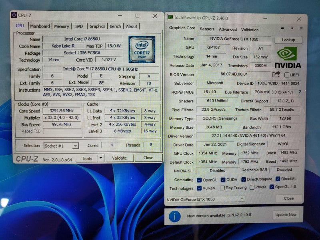Click the Memory Type value GDDR5 (Samsung)

click(x=219, y=118)
